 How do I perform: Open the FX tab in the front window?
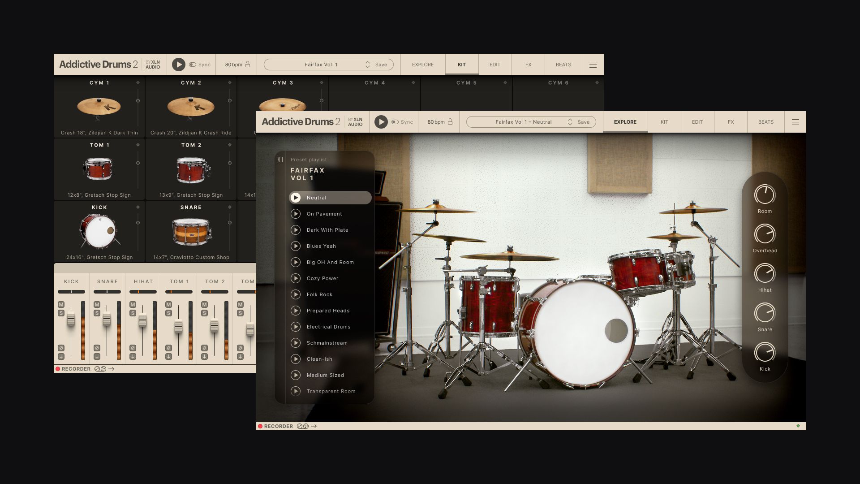point(731,122)
